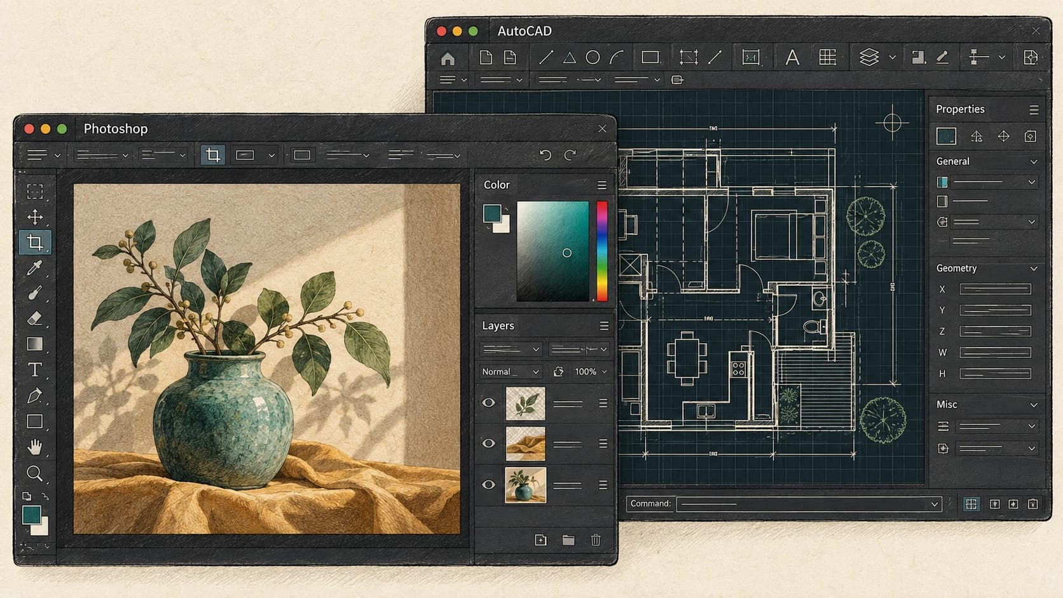This screenshot has width=1063, height=598.
Task: Click the AutoCAD Home icon
Action: point(448,58)
